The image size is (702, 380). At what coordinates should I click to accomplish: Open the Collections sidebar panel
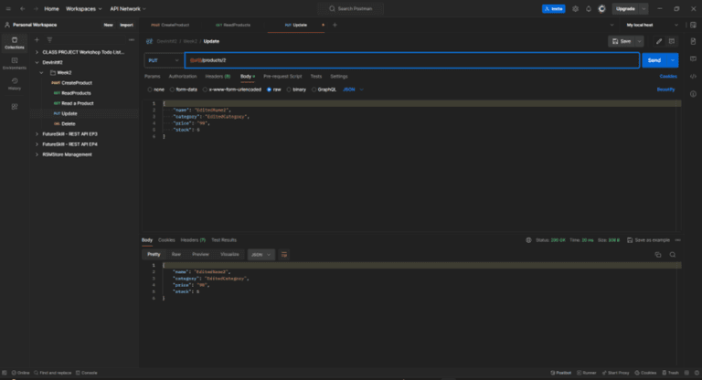[15, 43]
